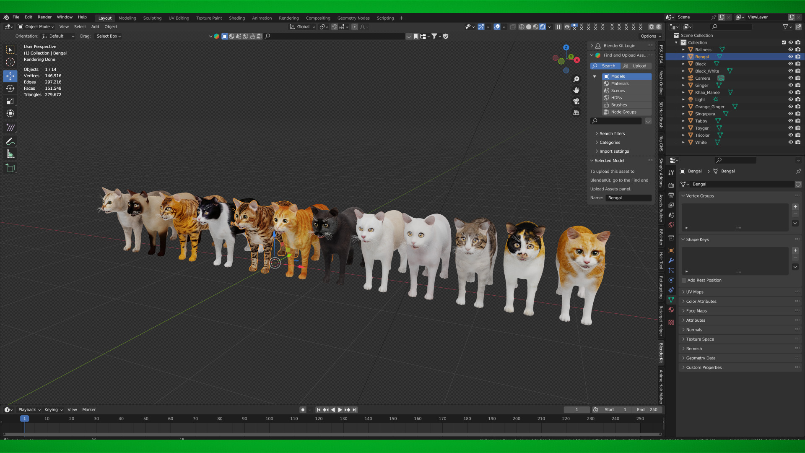Activate the Move tool
Viewport: 805px width, 453px height.
coord(10,76)
